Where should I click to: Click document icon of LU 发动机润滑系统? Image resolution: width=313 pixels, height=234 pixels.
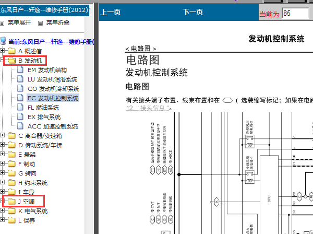click(x=20, y=79)
